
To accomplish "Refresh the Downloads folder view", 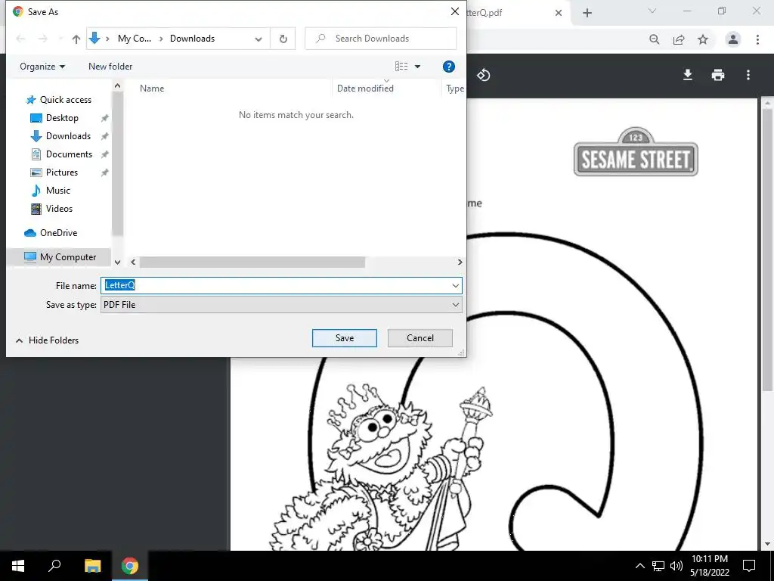I will point(283,39).
